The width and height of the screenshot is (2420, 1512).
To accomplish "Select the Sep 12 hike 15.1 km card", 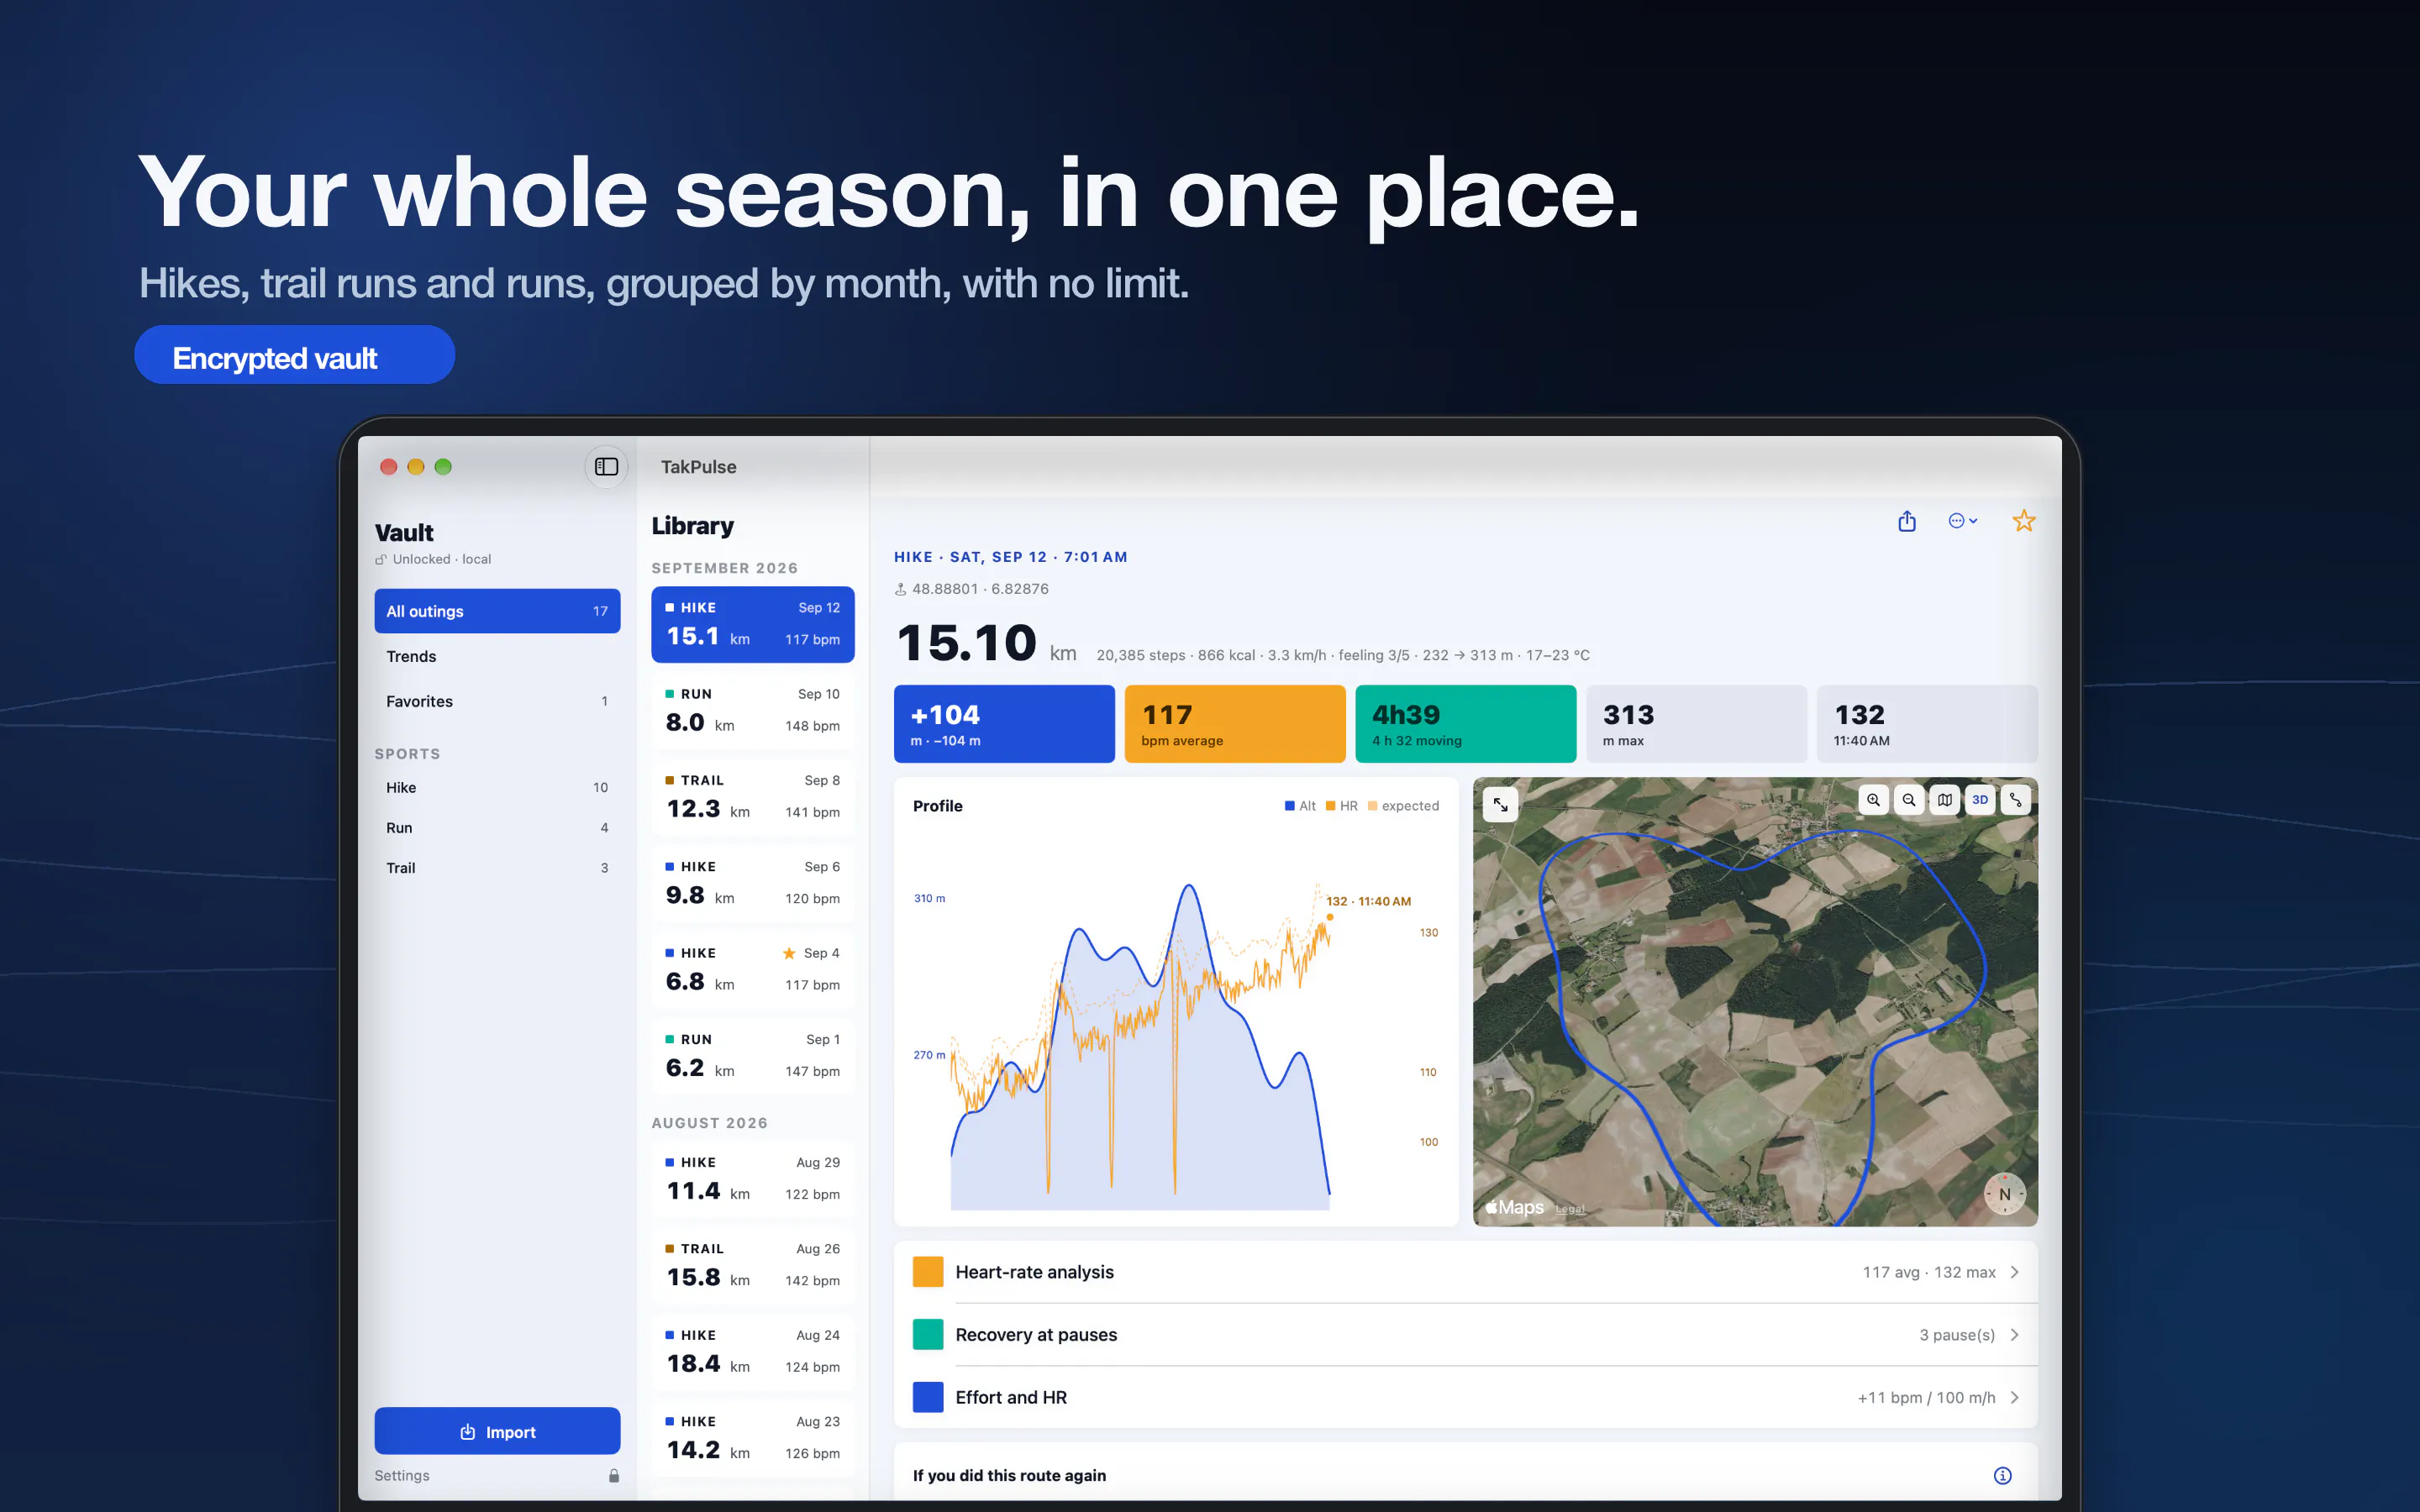I will point(753,624).
